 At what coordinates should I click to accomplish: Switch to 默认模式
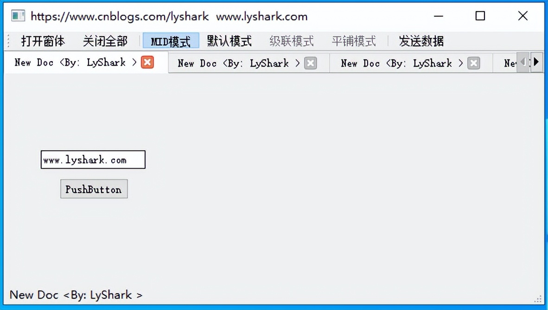pos(229,41)
